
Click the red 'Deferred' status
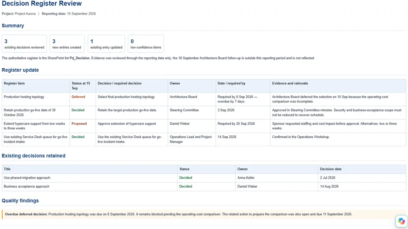pos(78,97)
